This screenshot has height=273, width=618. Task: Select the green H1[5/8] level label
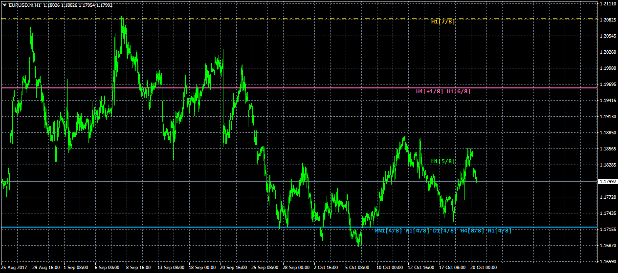443,161
